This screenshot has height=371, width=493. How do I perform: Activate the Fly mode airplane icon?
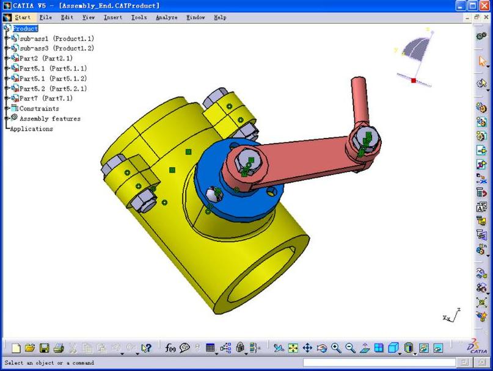[x=278, y=348]
